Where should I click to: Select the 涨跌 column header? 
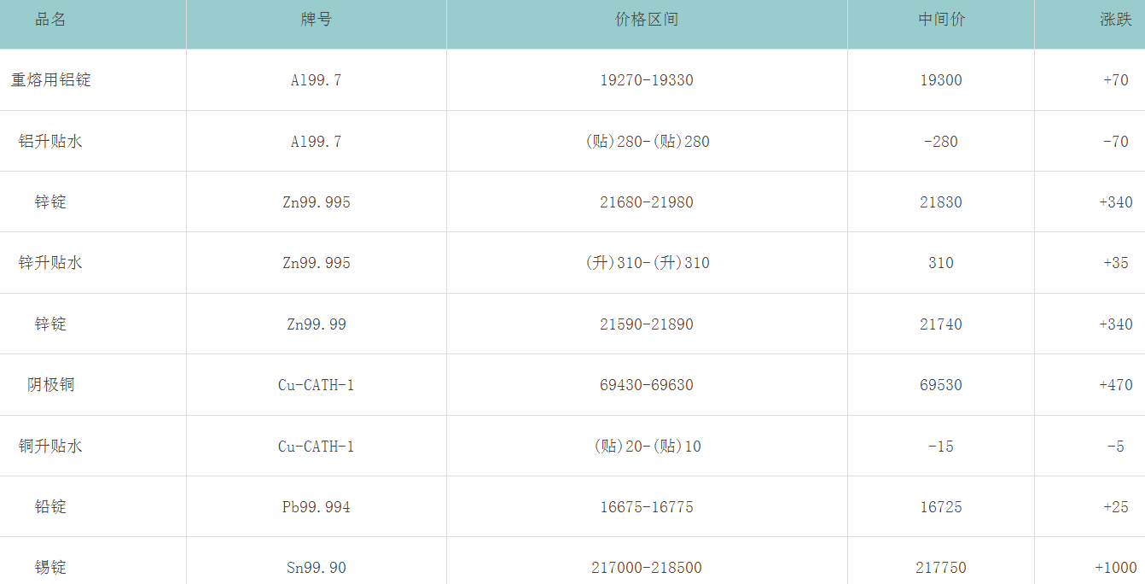tap(1115, 20)
